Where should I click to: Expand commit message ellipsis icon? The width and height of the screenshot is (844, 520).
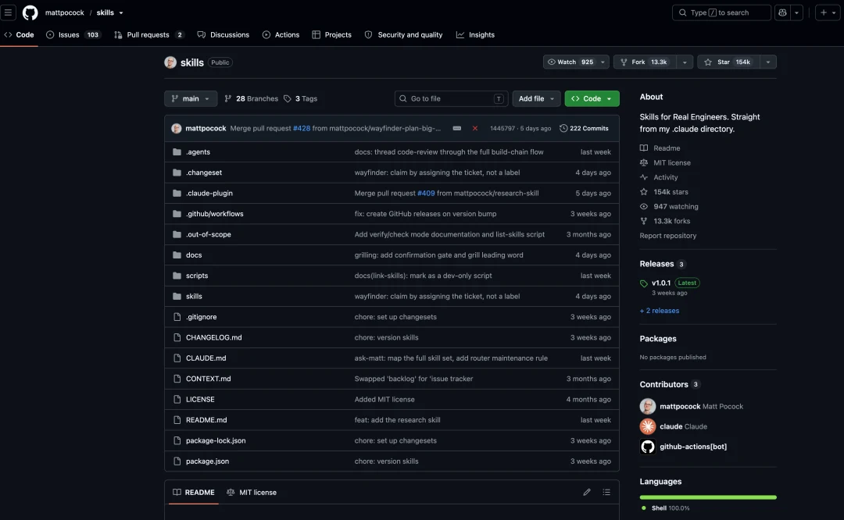point(457,129)
